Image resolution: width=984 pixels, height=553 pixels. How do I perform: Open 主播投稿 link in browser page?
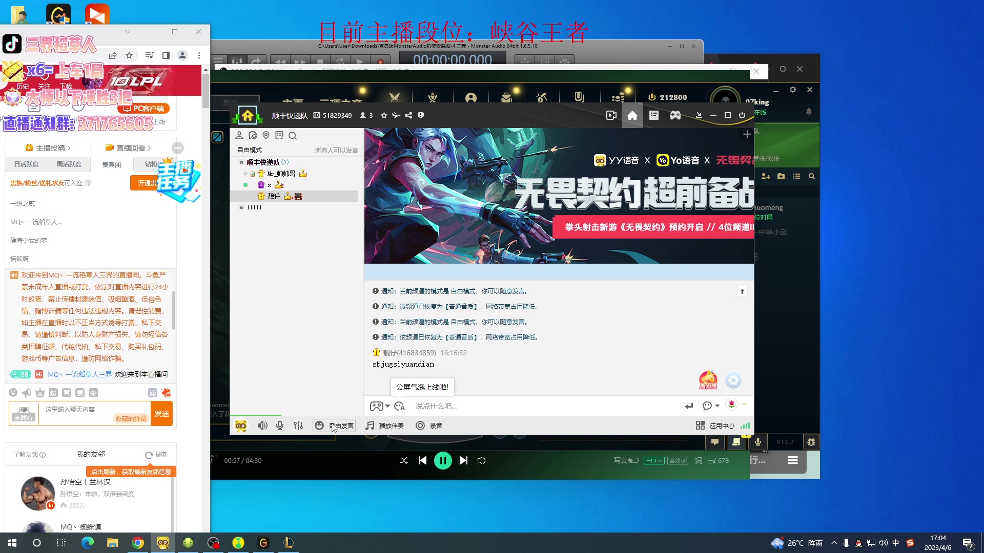pos(48,148)
